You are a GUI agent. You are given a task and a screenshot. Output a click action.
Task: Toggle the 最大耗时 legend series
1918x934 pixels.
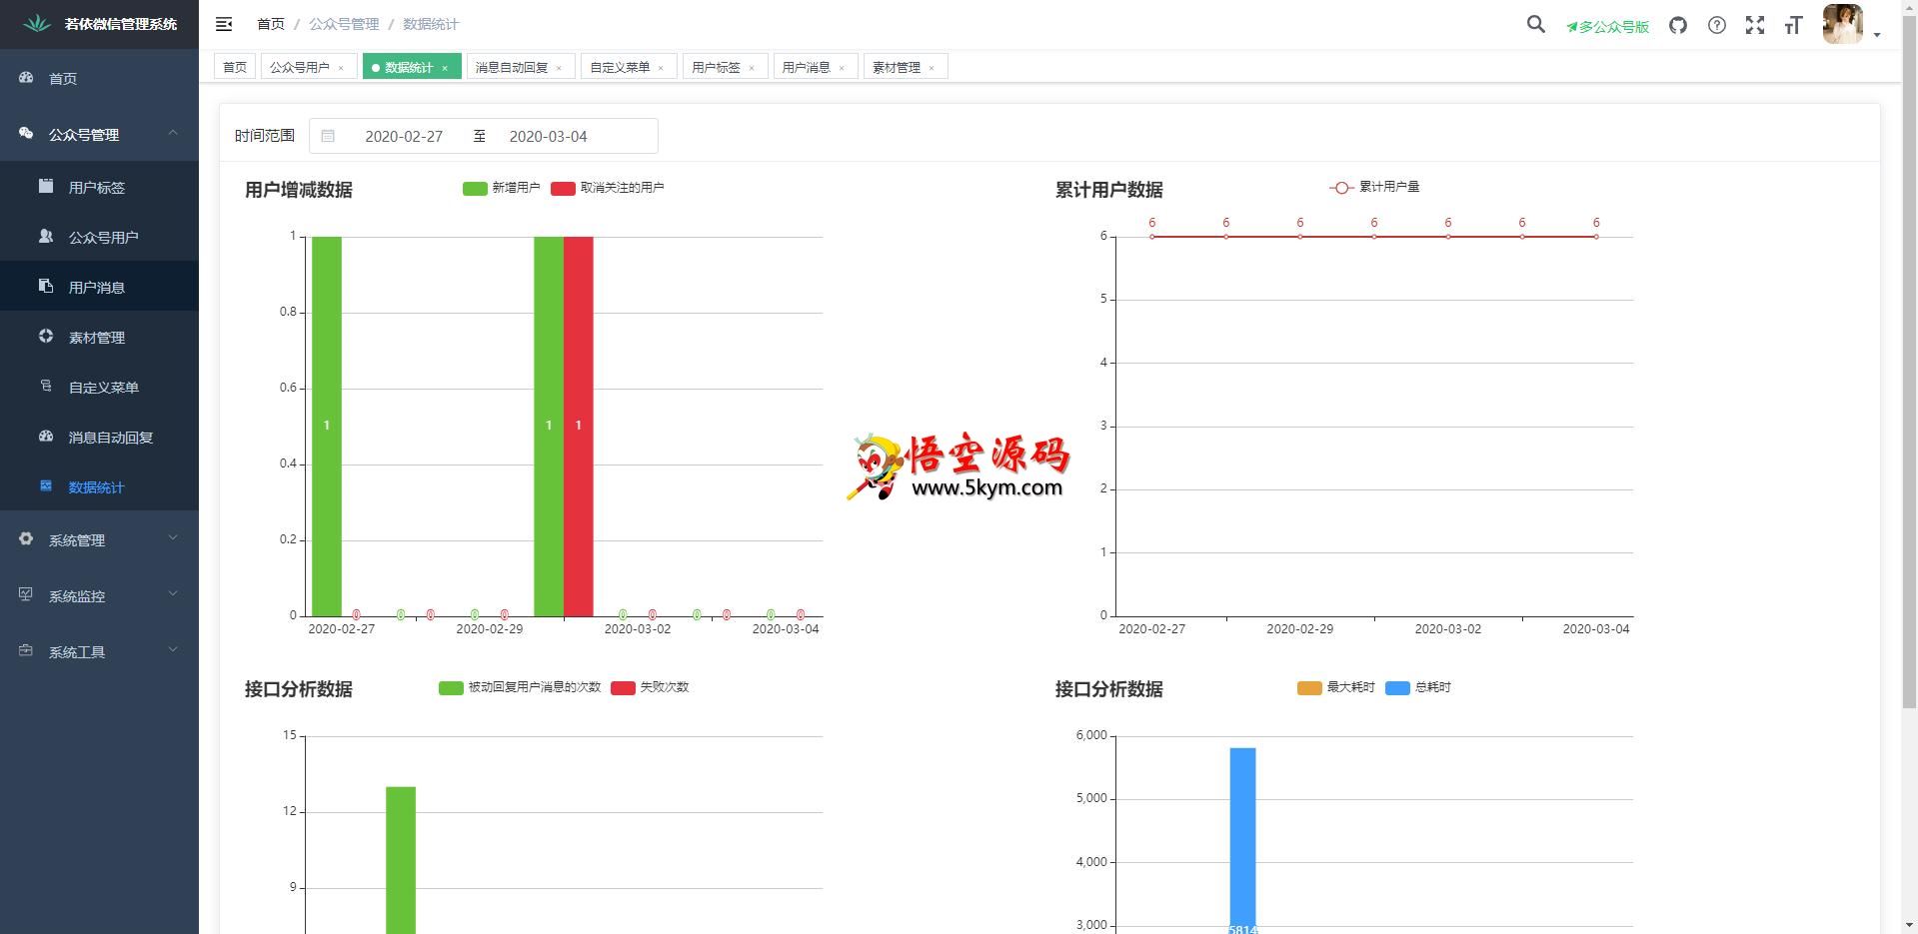1335,687
